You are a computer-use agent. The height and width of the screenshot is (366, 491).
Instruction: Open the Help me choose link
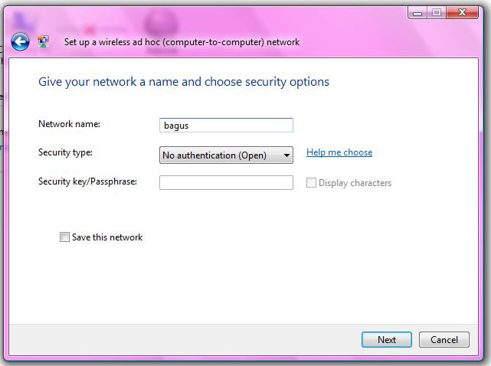click(x=339, y=152)
